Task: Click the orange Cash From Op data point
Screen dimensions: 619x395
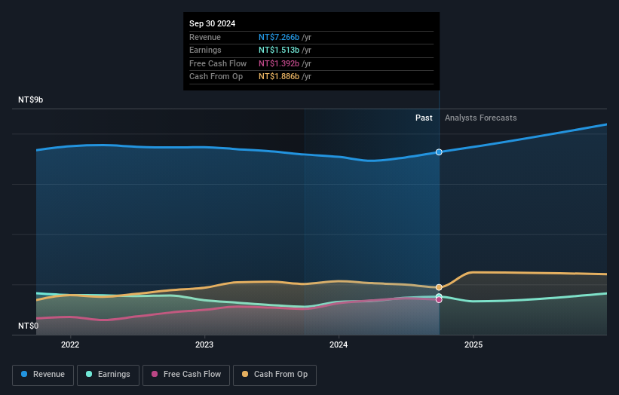Action: pos(439,287)
